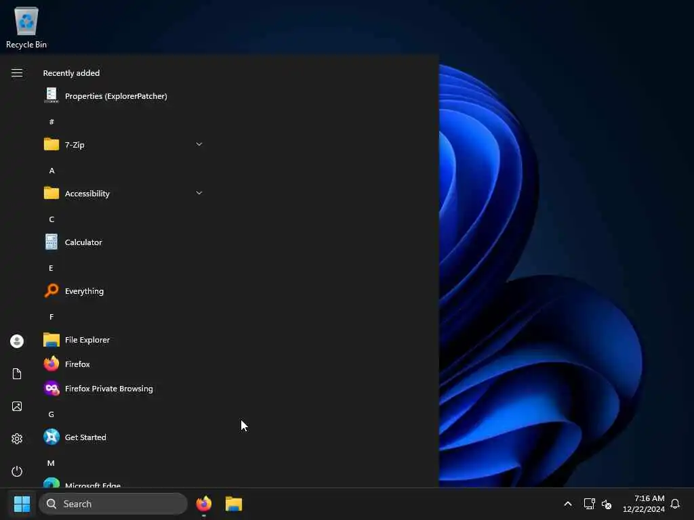
Task: Show hidden system tray icons
Action: click(x=568, y=504)
